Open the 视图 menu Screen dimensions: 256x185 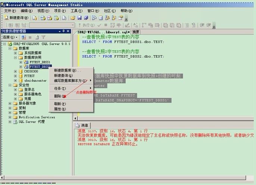click(x=43, y=11)
